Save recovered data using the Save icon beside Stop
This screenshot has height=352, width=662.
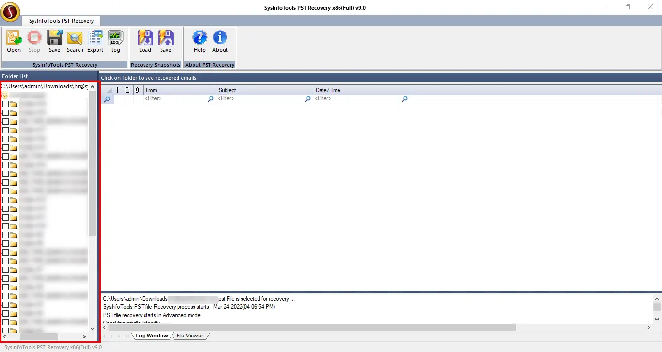pos(54,41)
